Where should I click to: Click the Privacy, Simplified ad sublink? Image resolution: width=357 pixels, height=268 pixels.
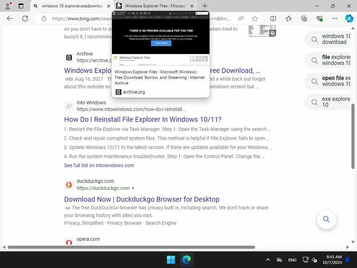click(x=84, y=223)
